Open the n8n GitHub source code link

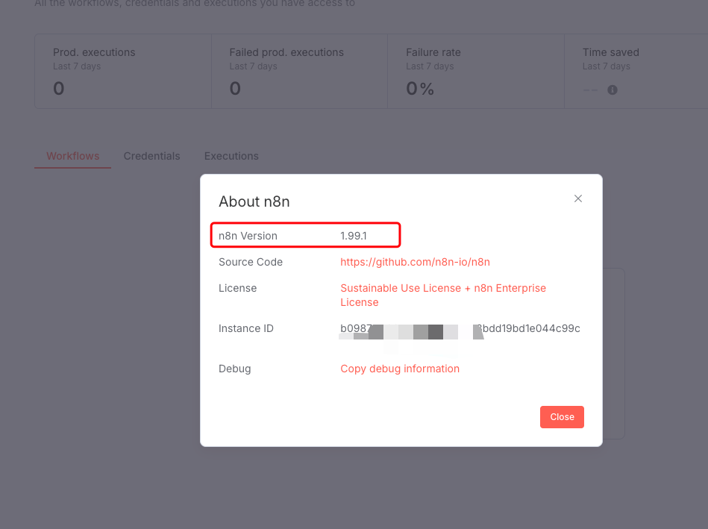(415, 262)
